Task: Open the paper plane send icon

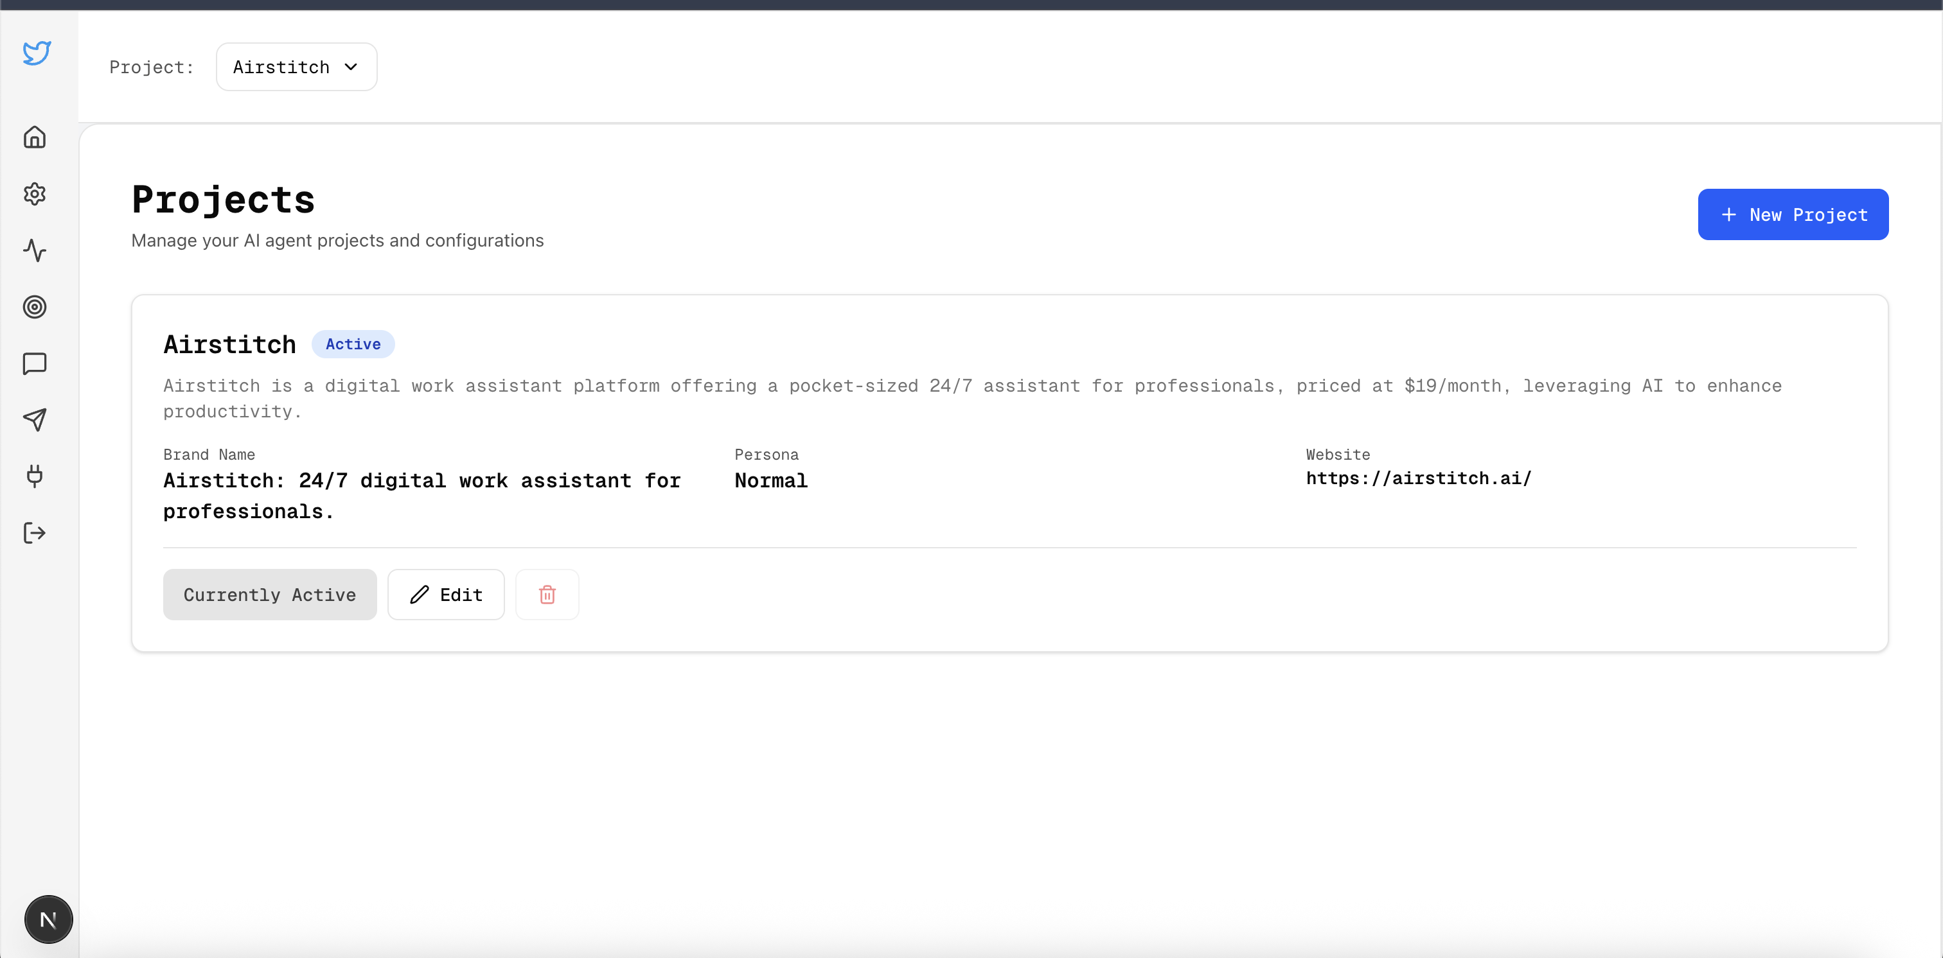Action: [35, 420]
